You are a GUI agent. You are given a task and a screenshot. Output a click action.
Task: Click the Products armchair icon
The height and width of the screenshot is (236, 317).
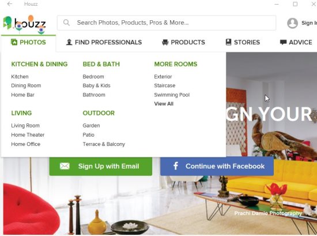(x=165, y=42)
